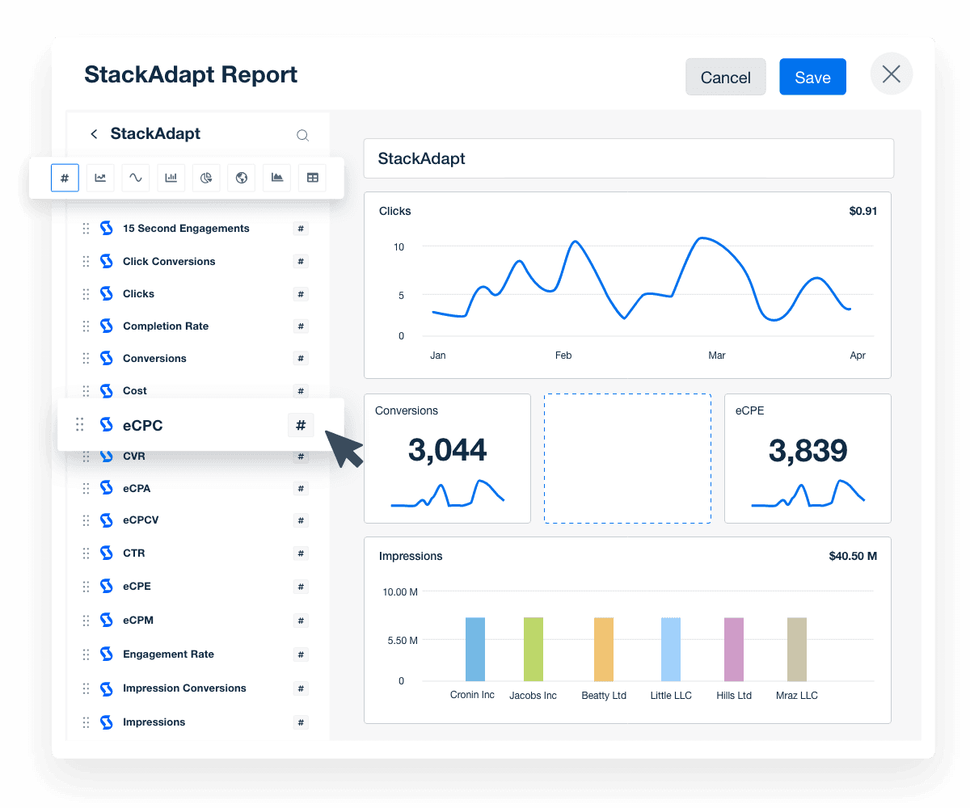
Task: Click the StackAdapt report title field
Action: click(x=630, y=158)
